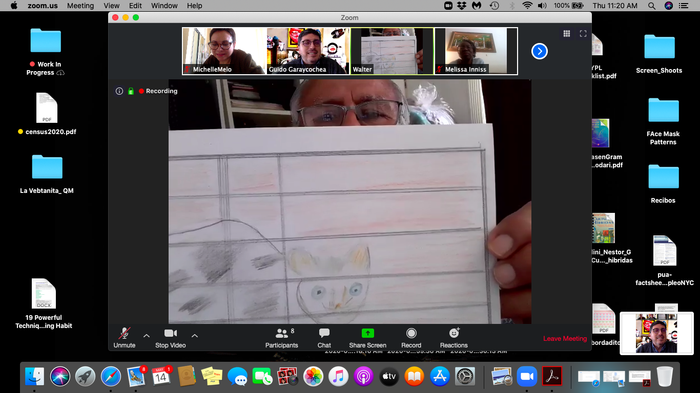Open the Reactions emoji menu
This screenshot has height=393, width=700.
click(454, 338)
